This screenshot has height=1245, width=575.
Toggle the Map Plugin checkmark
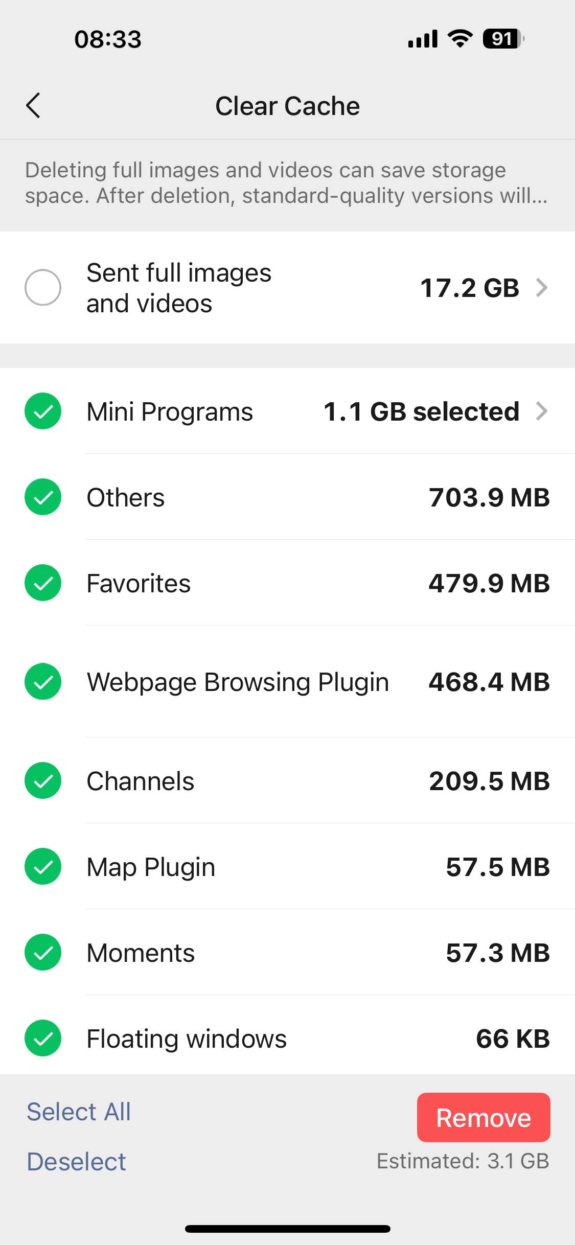pyautogui.click(x=43, y=866)
